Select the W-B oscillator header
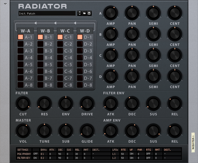This screenshot has width=198, height=163. click(x=45, y=31)
